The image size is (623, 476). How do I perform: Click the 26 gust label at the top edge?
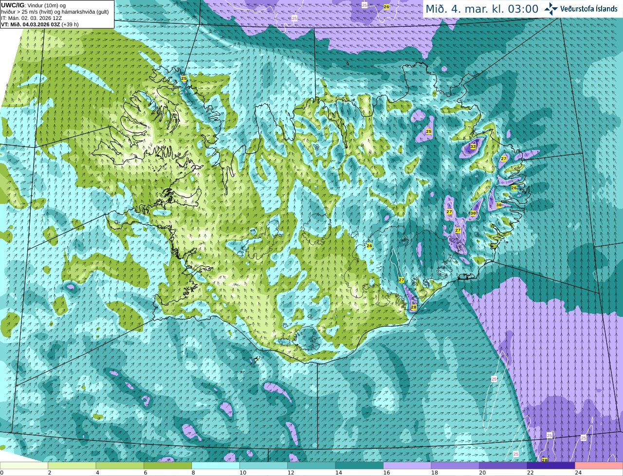tap(386, 7)
